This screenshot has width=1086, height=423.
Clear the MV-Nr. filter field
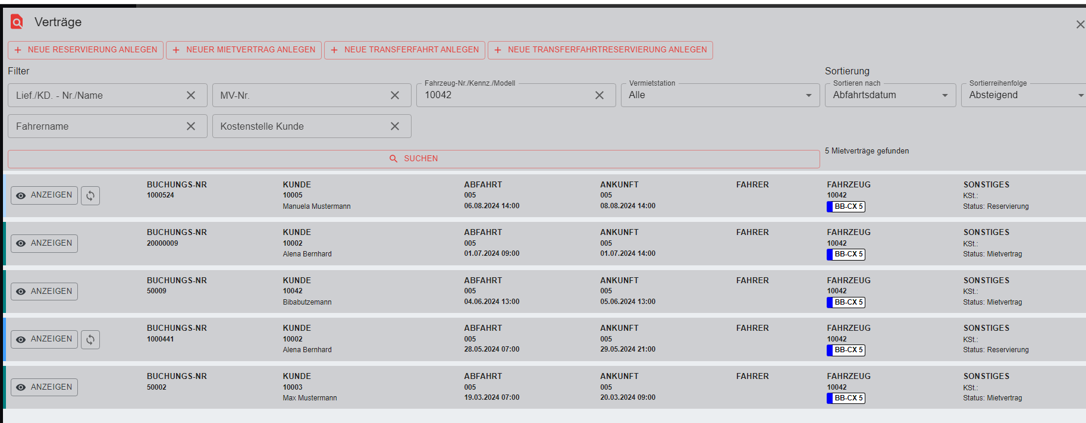[x=394, y=95]
